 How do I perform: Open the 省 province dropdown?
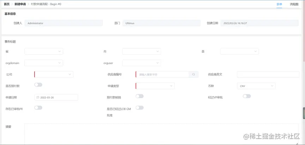(44, 51)
